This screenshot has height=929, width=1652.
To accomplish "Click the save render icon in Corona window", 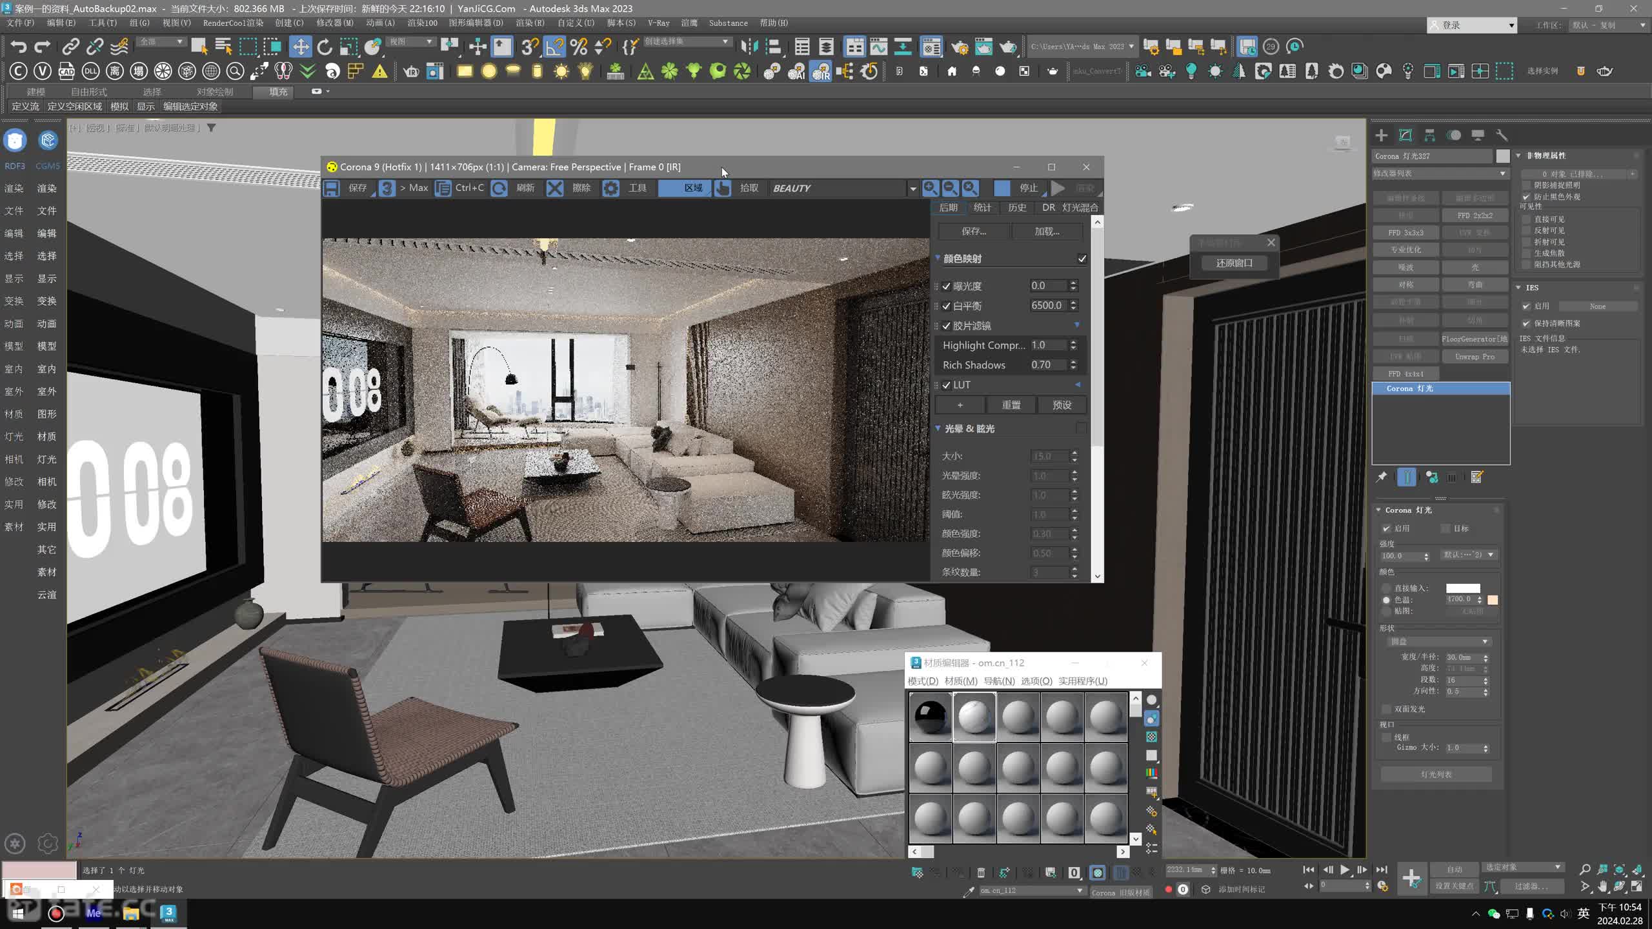I will 332,188.
